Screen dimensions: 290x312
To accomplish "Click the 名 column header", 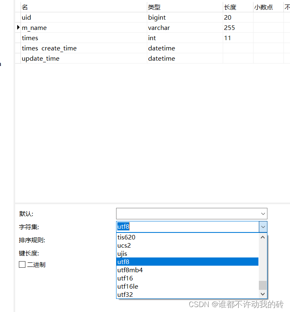I will pyautogui.click(x=84, y=7).
